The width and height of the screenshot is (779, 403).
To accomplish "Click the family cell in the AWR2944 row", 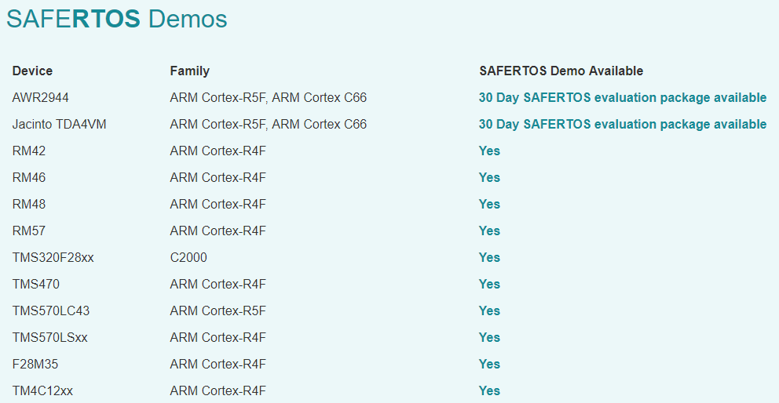I will point(269,98).
